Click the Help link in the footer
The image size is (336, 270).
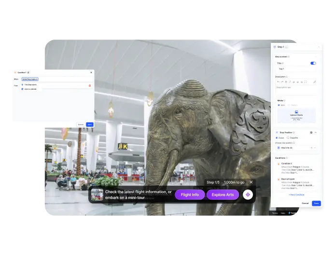[283, 213]
